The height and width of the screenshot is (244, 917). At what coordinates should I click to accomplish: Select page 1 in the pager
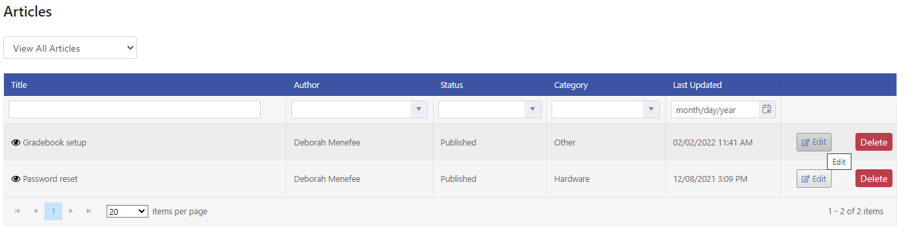[x=53, y=211]
